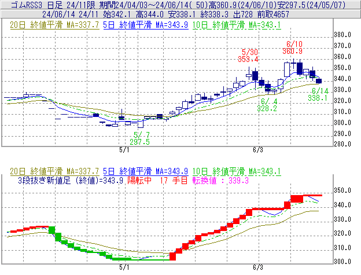
Task: Click the red new-price block at lower chart top
Action: (x=297, y=199)
